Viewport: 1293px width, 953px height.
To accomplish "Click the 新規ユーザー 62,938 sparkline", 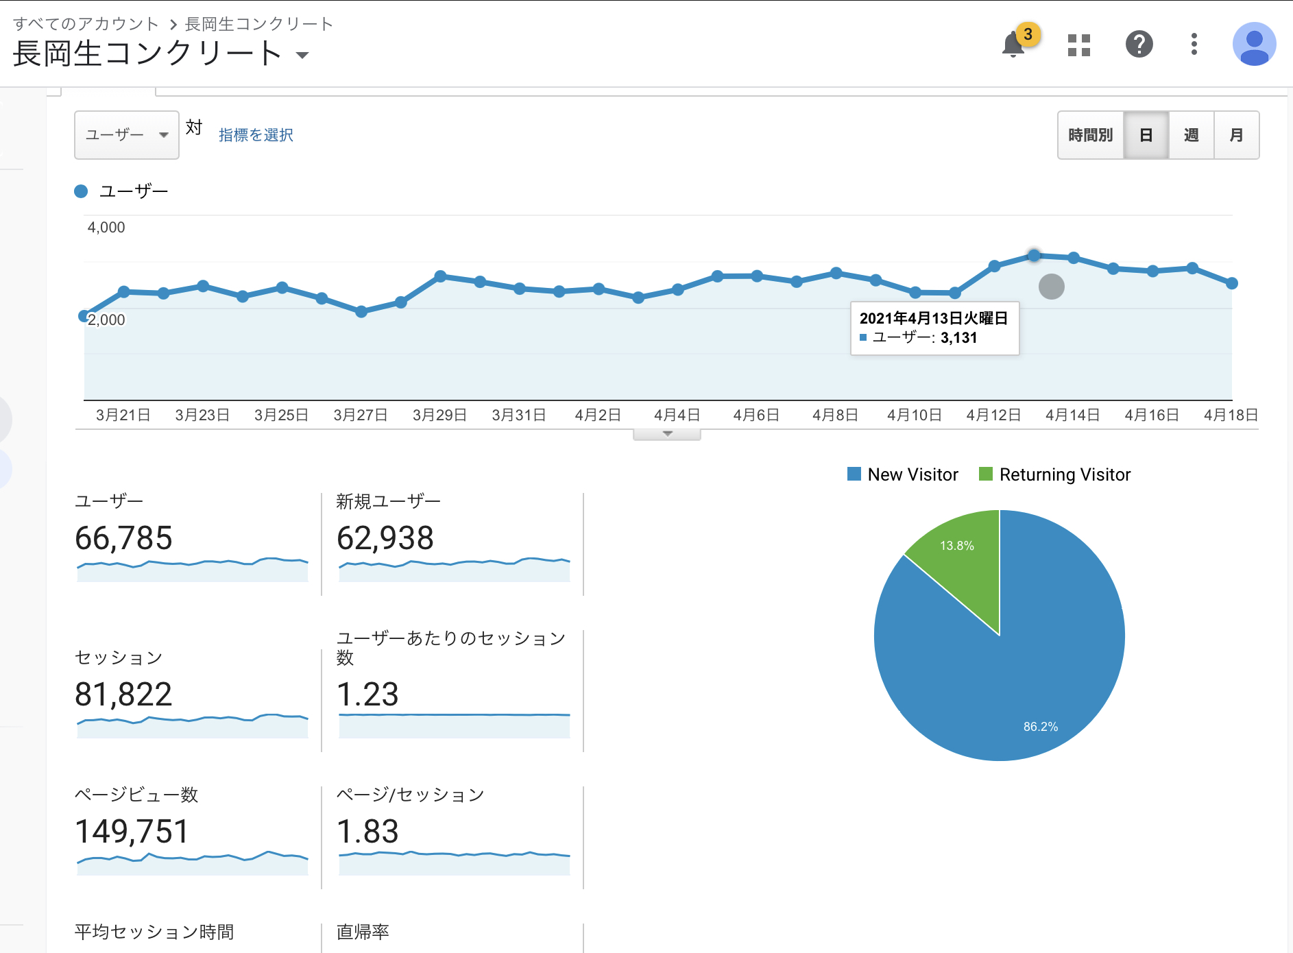I will 455,569.
